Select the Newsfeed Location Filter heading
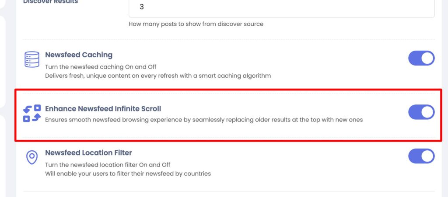 tap(88, 153)
